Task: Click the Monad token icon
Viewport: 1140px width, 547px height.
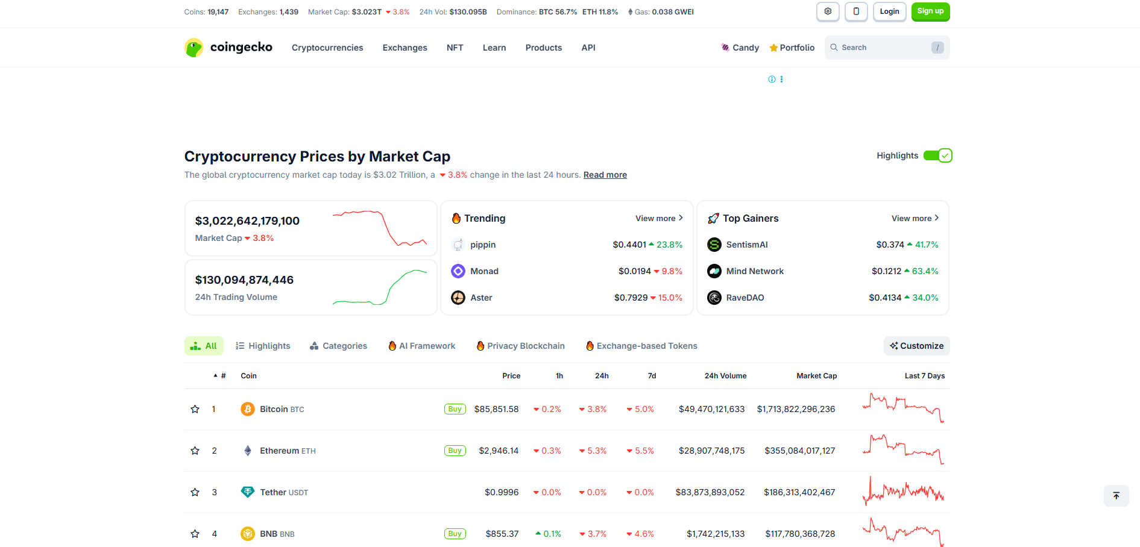Action: (458, 271)
